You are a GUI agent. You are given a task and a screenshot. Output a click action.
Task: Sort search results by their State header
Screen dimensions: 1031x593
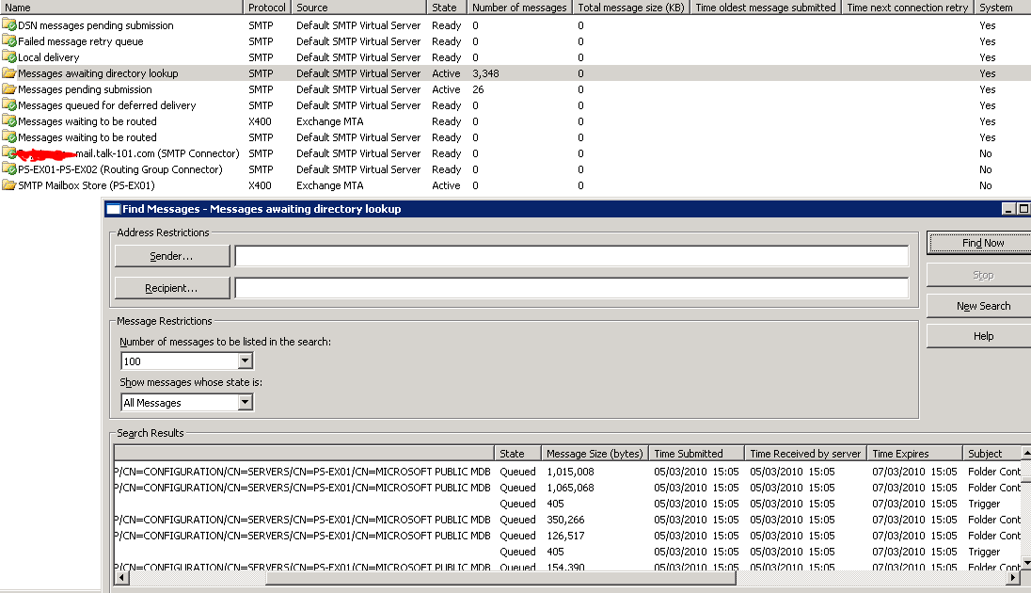click(517, 454)
